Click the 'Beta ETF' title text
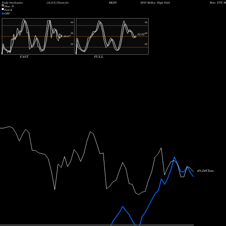 click(216, 3)
